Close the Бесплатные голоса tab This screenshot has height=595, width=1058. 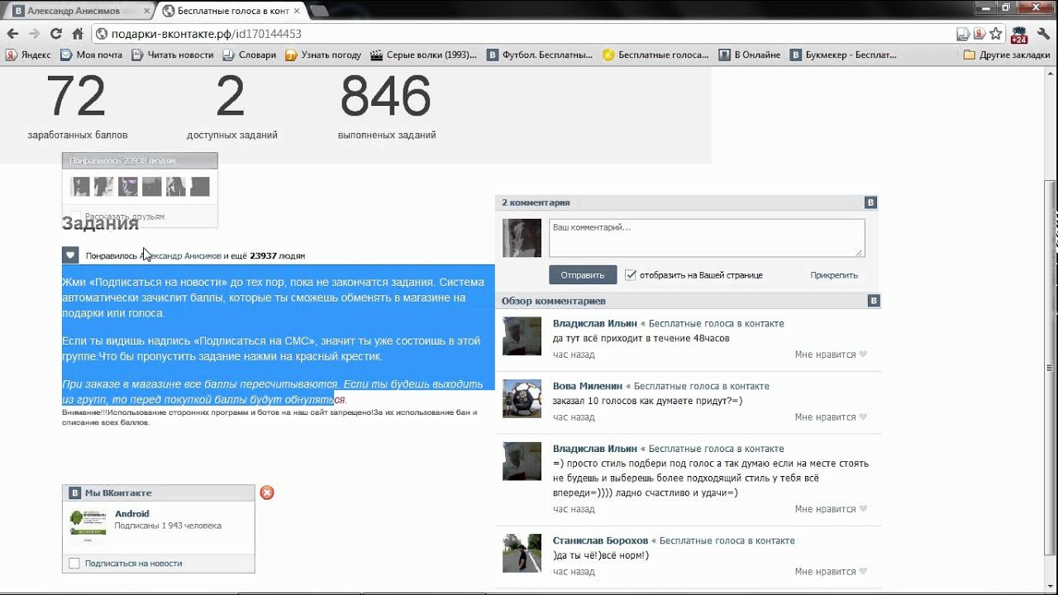[297, 11]
